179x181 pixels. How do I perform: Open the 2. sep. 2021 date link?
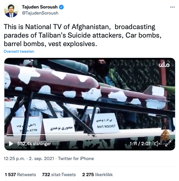click(41, 159)
